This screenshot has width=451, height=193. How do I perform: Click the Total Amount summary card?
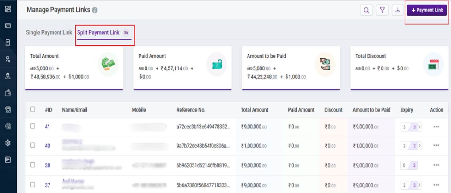click(74, 68)
